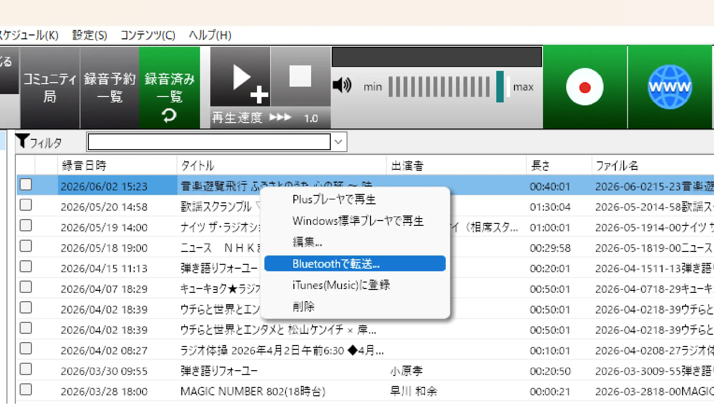Select the MAGIC NUMBER 802(18時台) title
The height and width of the screenshot is (404, 714).
[253, 391]
